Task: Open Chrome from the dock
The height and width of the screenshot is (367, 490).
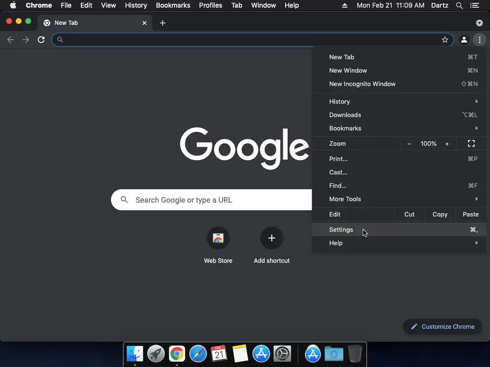Action: click(x=177, y=354)
